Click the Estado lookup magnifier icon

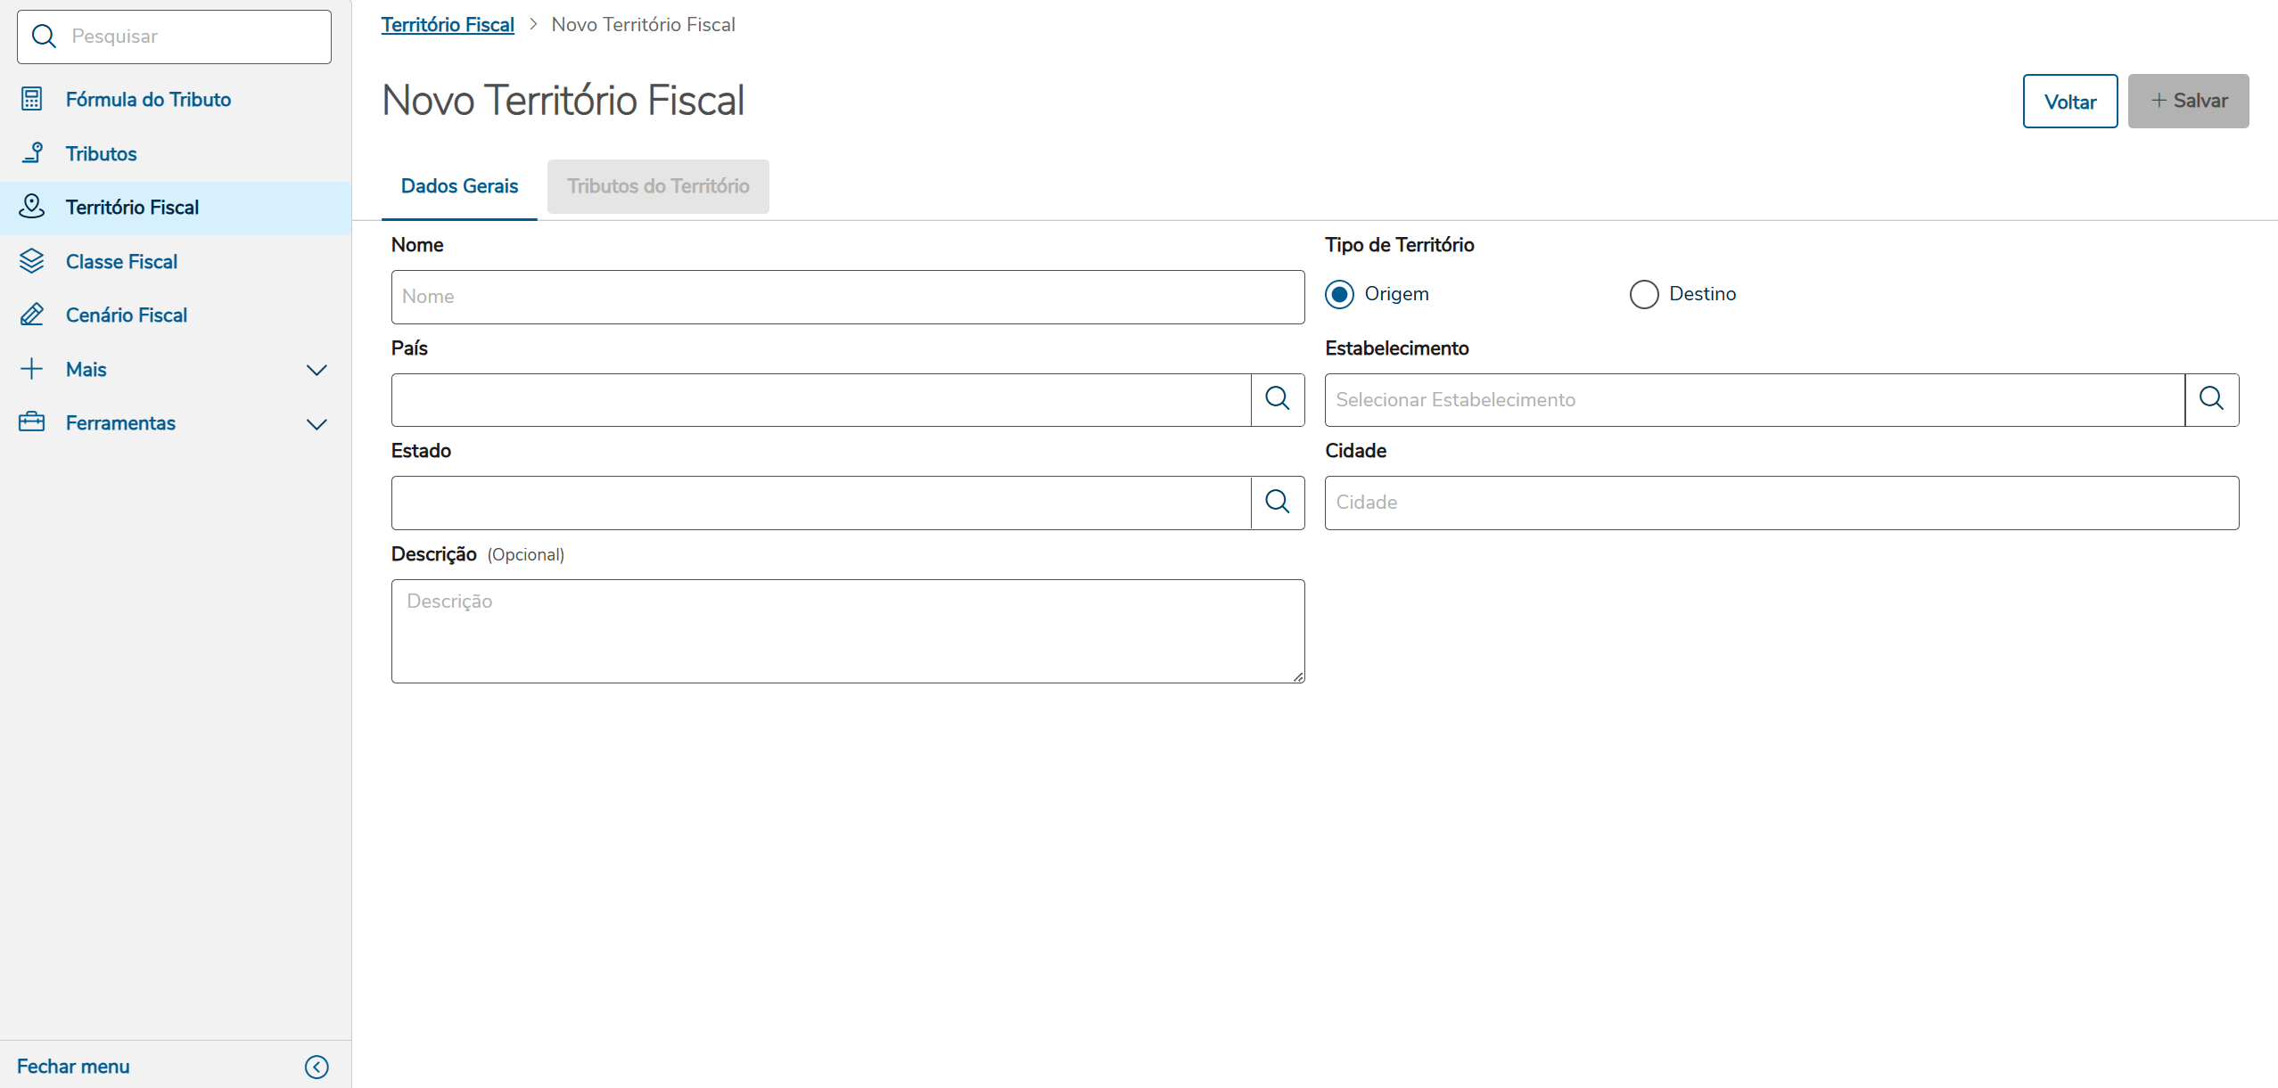[x=1277, y=503]
